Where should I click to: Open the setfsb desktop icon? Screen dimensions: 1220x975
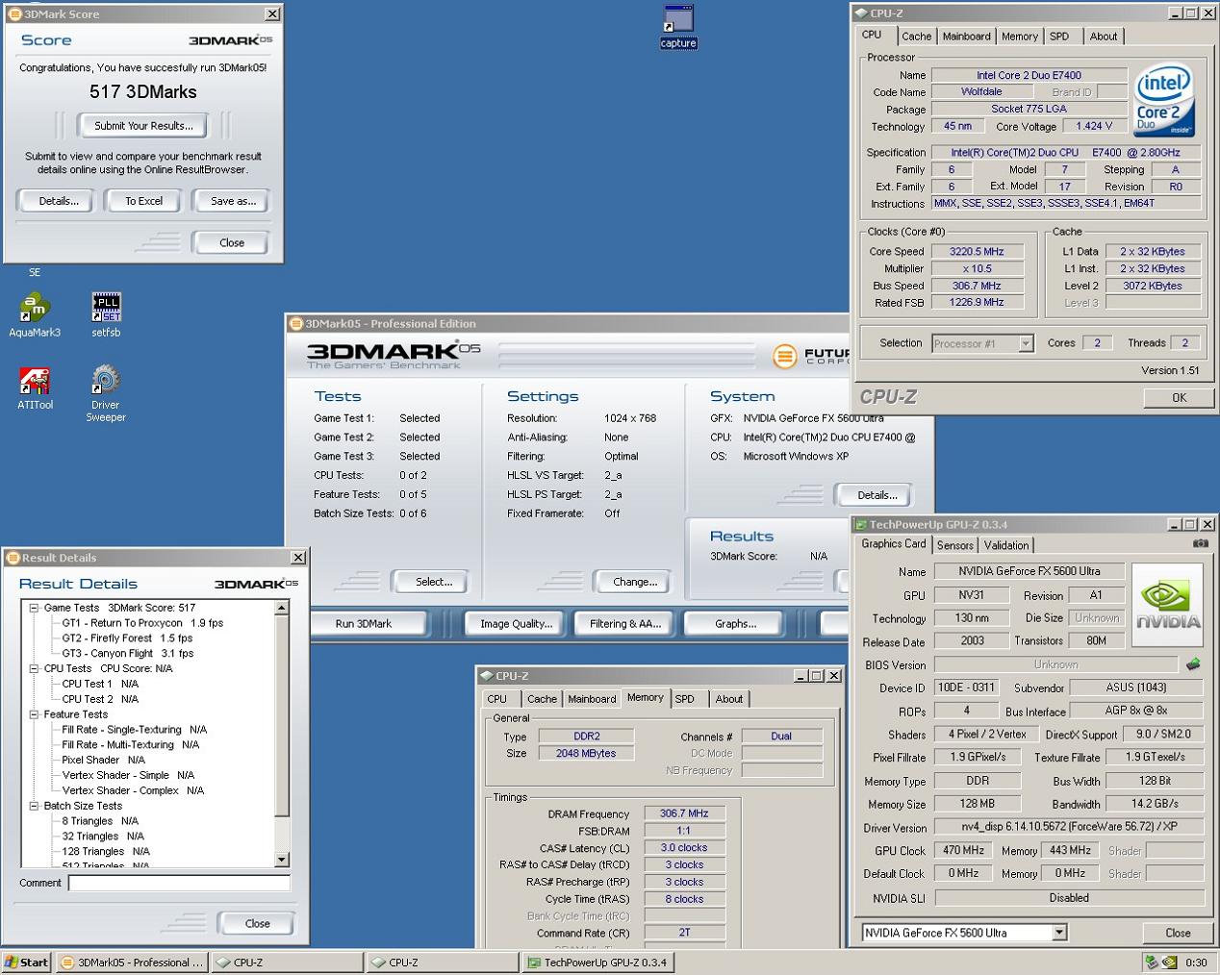pyautogui.click(x=106, y=315)
